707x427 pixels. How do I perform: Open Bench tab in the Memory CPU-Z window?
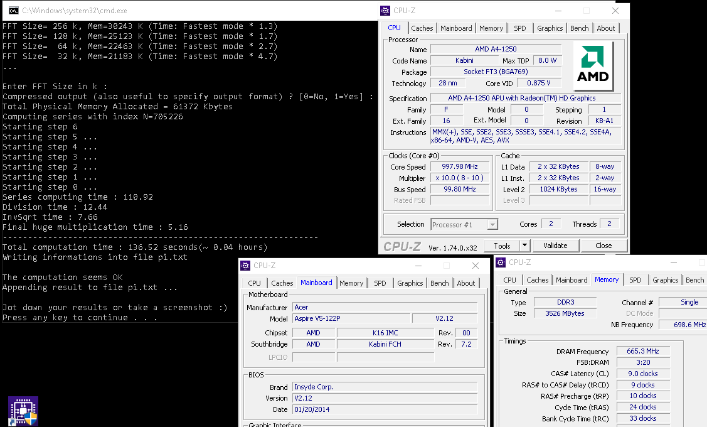click(695, 280)
